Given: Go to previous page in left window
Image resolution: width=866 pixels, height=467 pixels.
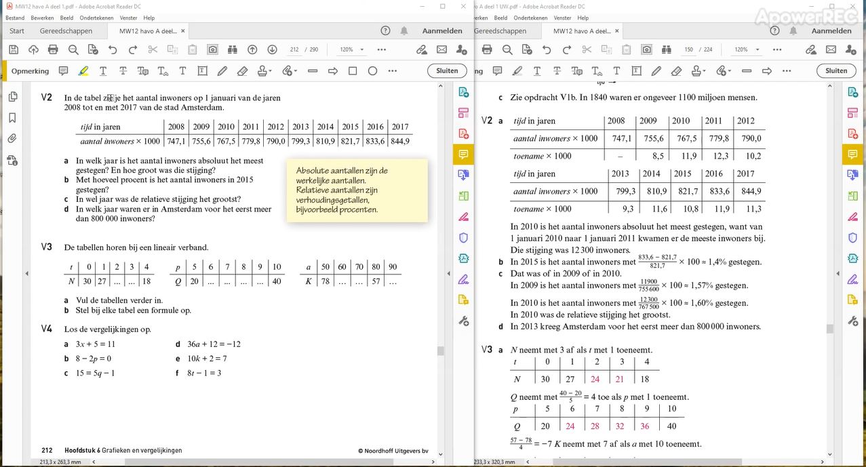Looking at the screenshot, I should click(252, 49).
